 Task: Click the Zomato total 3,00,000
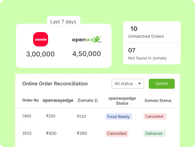40,54
